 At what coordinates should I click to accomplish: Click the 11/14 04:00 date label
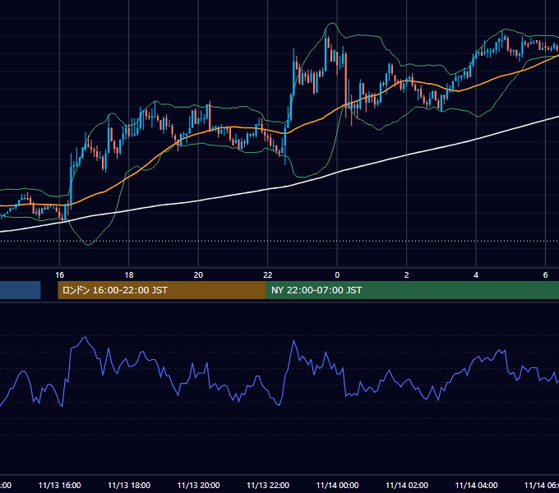point(476,485)
